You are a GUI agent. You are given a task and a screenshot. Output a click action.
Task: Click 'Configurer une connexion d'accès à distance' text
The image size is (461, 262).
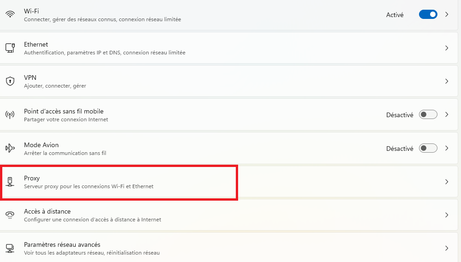point(92,220)
